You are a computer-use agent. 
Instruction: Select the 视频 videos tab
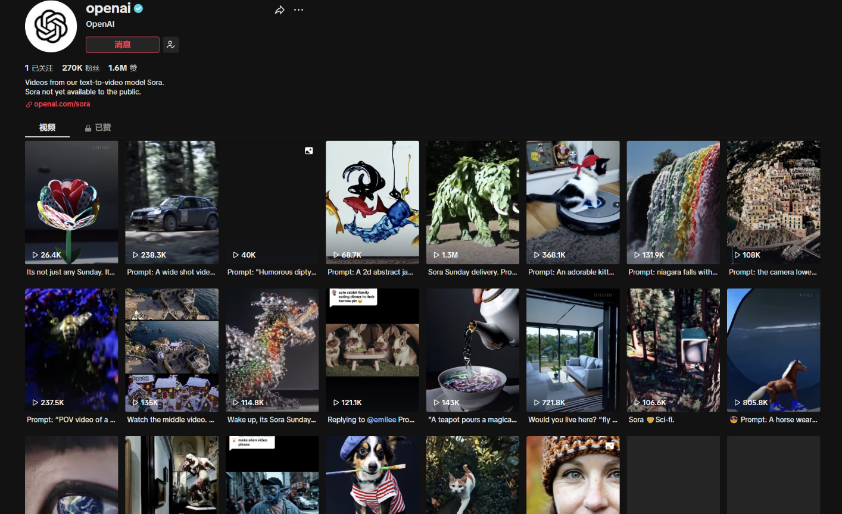click(x=47, y=127)
